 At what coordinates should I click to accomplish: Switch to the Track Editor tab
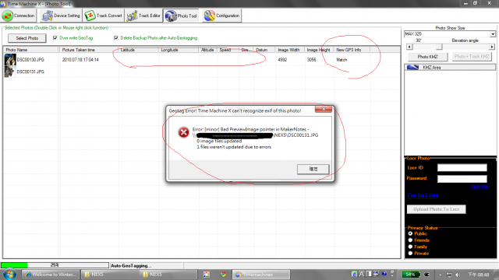click(143, 16)
